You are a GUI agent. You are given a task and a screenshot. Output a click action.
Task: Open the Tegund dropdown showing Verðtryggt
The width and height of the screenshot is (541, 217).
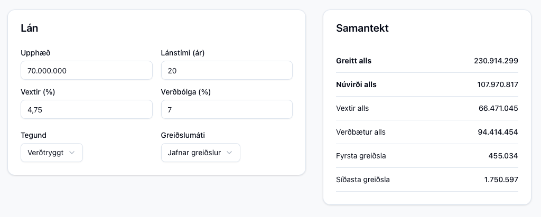[51, 153]
